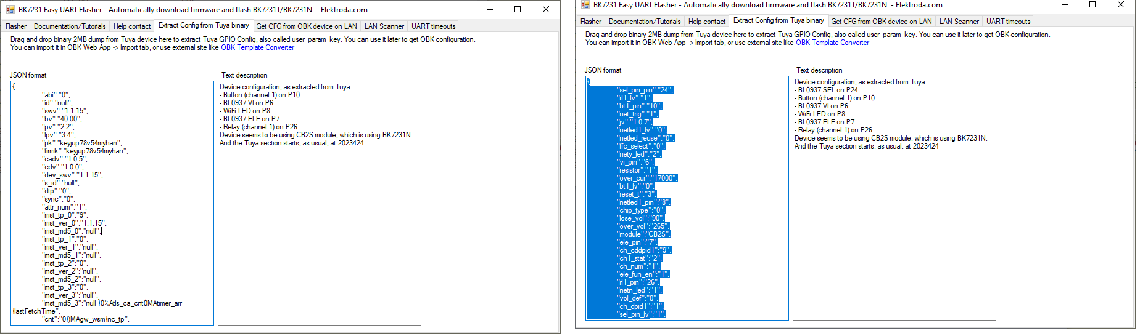
Task: Switch to Help contact tab in left window
Action: (132, 26)
